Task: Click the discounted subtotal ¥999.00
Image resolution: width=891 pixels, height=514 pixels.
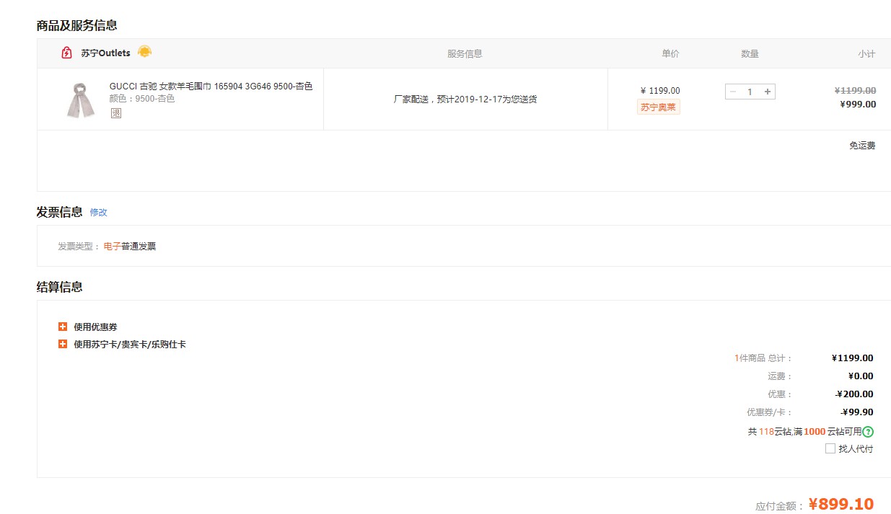Action: (859, 105)
